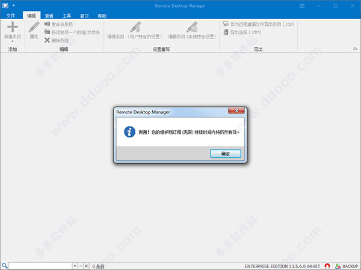The width and height of the screenshot is (361, 270).
Task: Select the 编辑 ribbon tab
Action: click(x=31, y=16)
